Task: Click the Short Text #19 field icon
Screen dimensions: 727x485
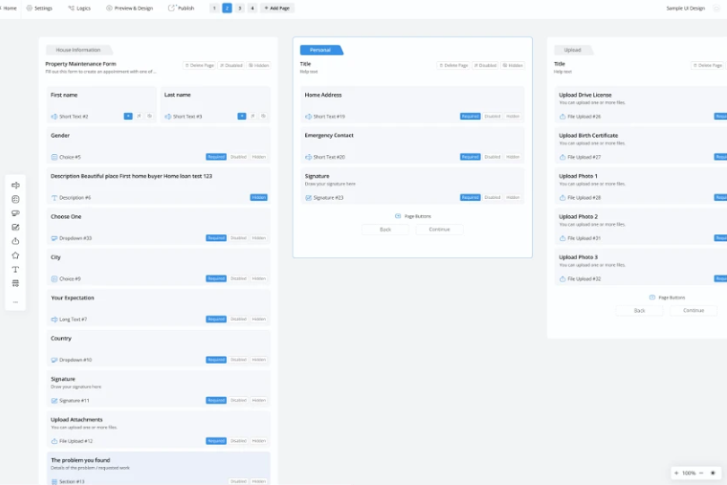Action: [309, 117]
